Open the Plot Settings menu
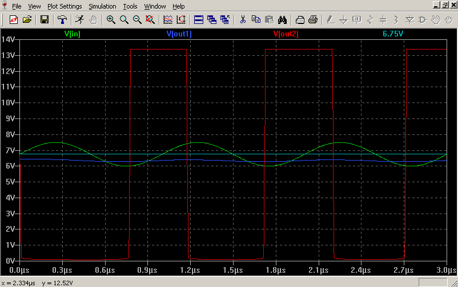 (65, 6)
